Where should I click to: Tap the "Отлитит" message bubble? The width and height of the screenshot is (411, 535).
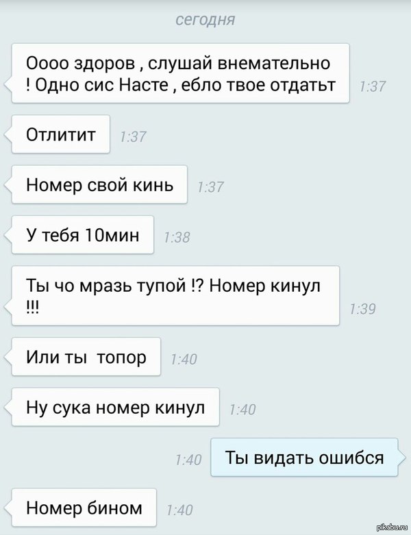[x=61, y=134]
